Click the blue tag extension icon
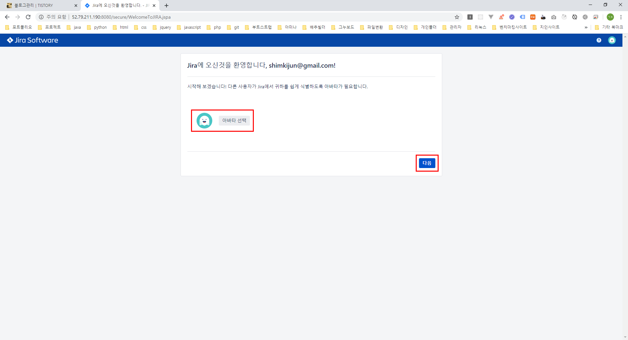Screen dimensions: 628x340 (522, 17)
